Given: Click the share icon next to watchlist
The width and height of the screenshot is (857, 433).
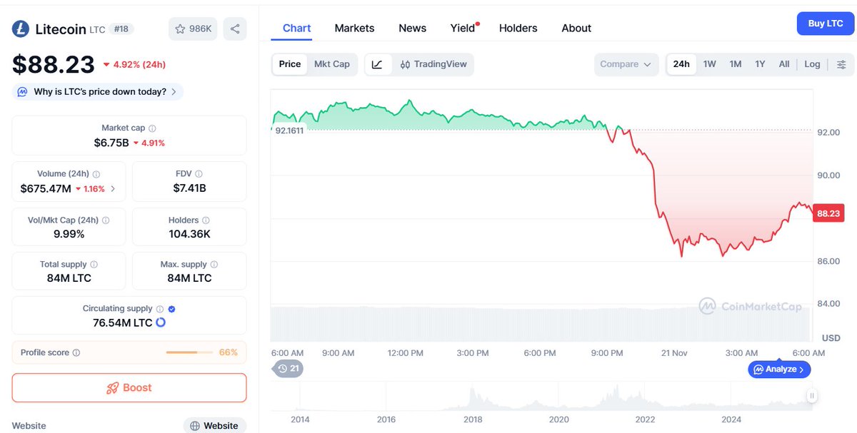Looking at the screenshot, I should 235,29.
